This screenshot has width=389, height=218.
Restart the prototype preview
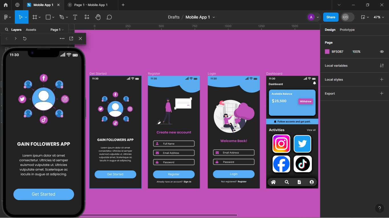pyautogui.click(x=25, y=38)
